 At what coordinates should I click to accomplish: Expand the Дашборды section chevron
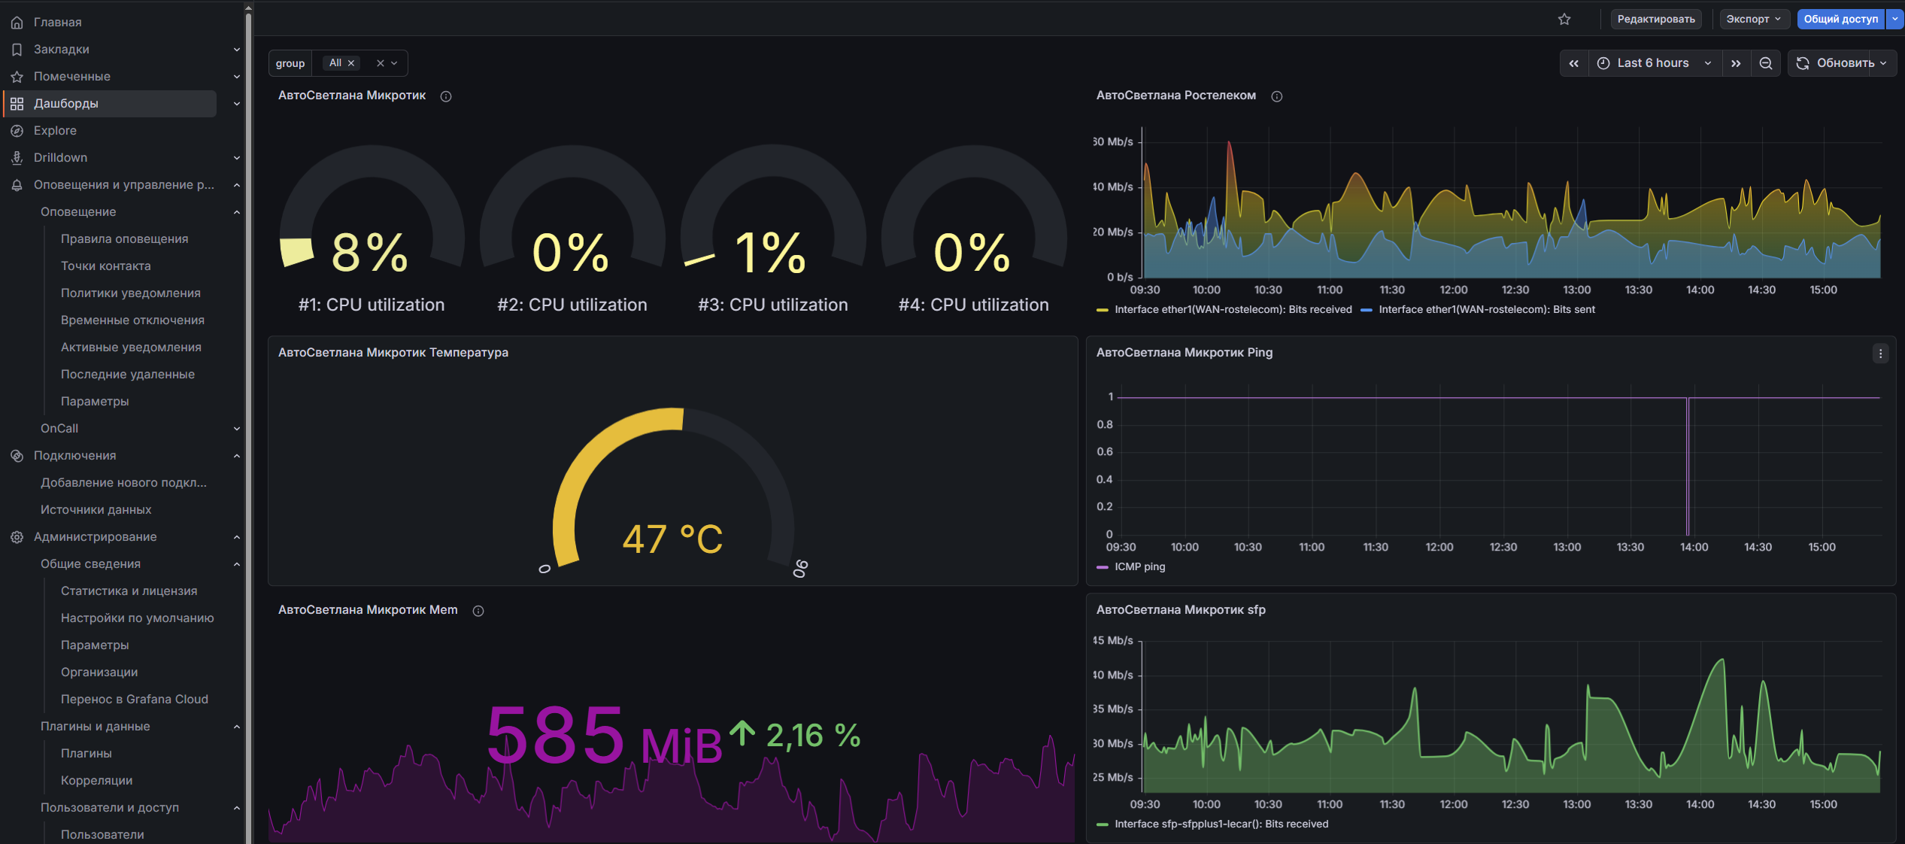237,104
